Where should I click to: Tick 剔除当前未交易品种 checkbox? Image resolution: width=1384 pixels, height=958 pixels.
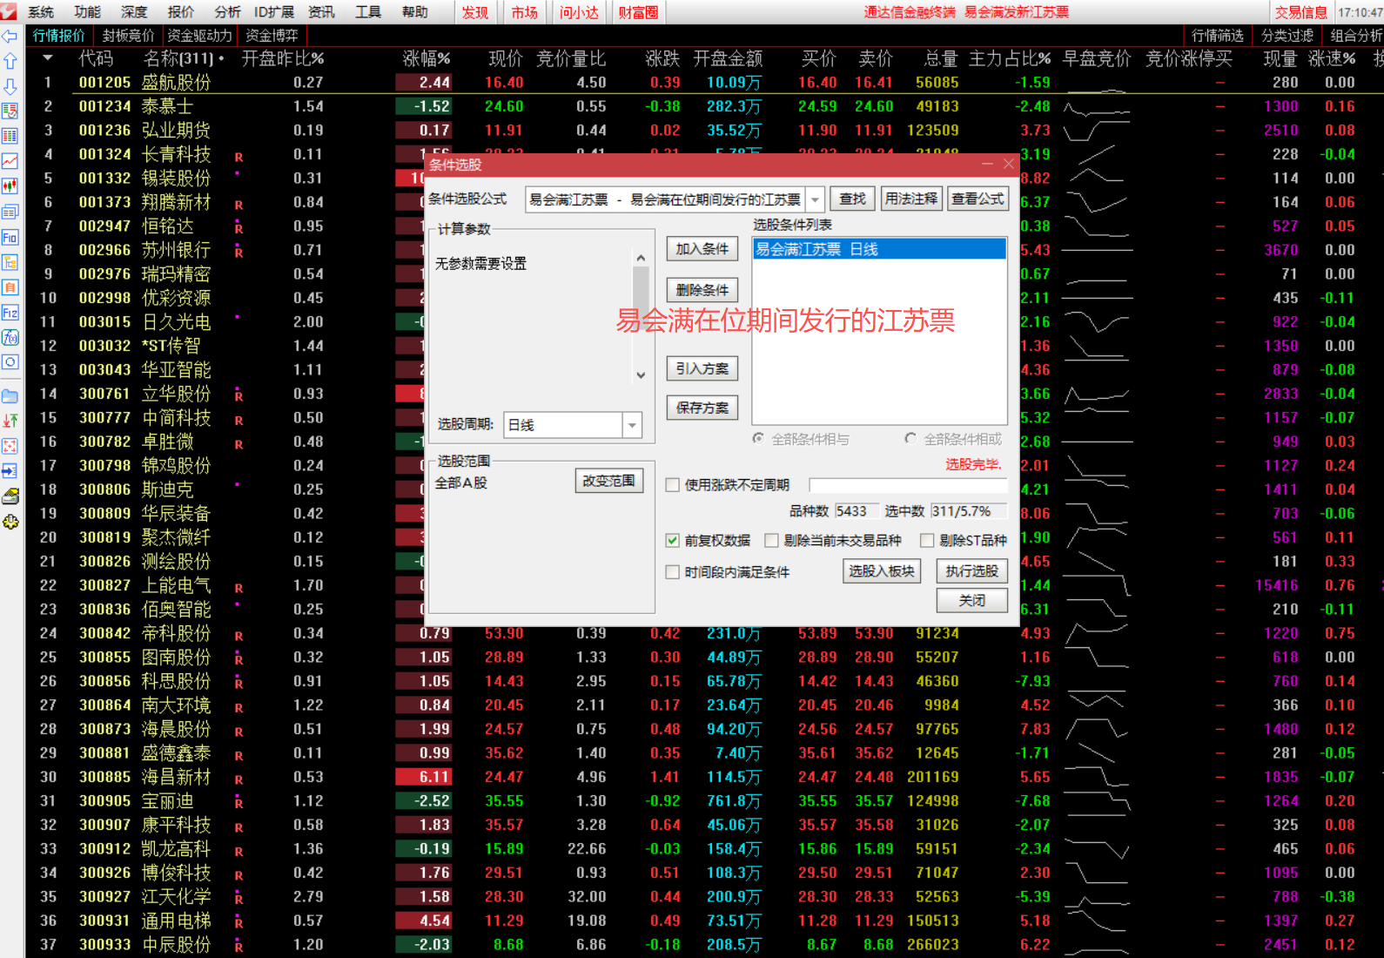tap(771, 541)
